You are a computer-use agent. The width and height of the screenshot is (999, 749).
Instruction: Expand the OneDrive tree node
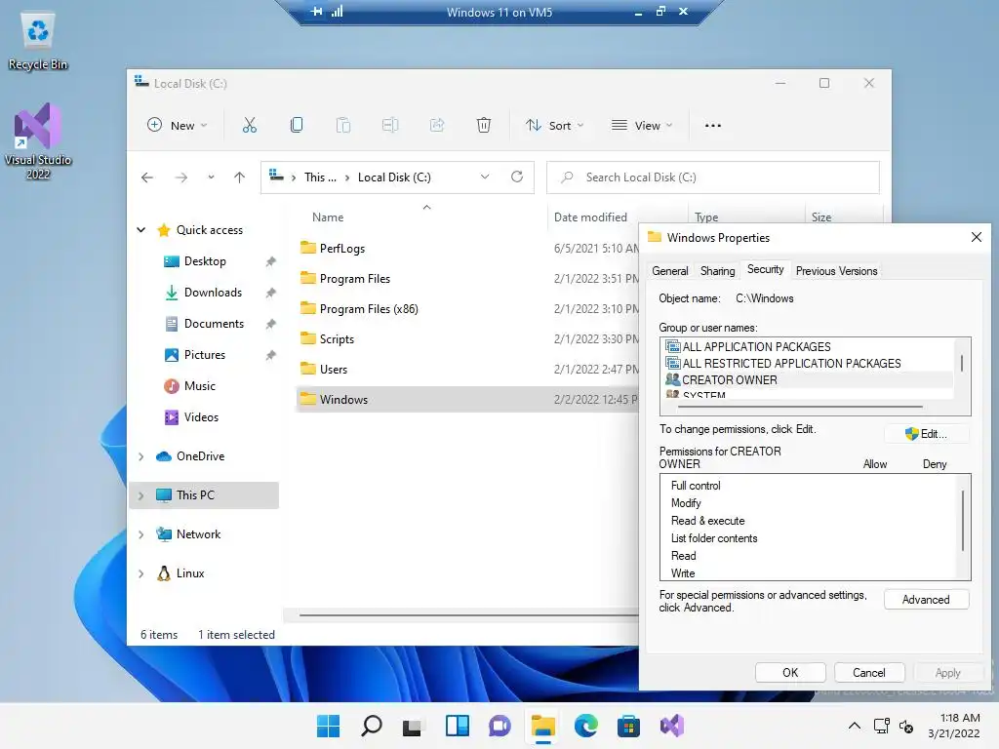click(x=140, y=456)
